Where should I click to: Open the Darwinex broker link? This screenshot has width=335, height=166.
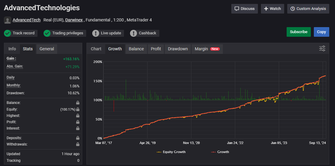[x=74, y=20]
